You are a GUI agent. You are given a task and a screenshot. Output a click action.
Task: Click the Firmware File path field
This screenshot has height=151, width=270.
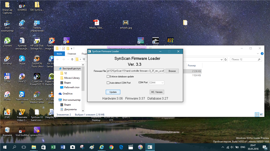tap(135, 71)
